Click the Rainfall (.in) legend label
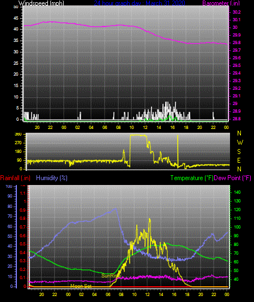This screenshot has height=302, width=254. (x=15, y=178)
